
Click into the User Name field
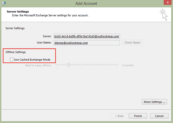pyautogui.click(x=87, y=43)
